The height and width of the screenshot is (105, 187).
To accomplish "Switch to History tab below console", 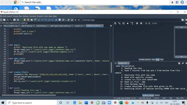I will (x=157, y=95).
